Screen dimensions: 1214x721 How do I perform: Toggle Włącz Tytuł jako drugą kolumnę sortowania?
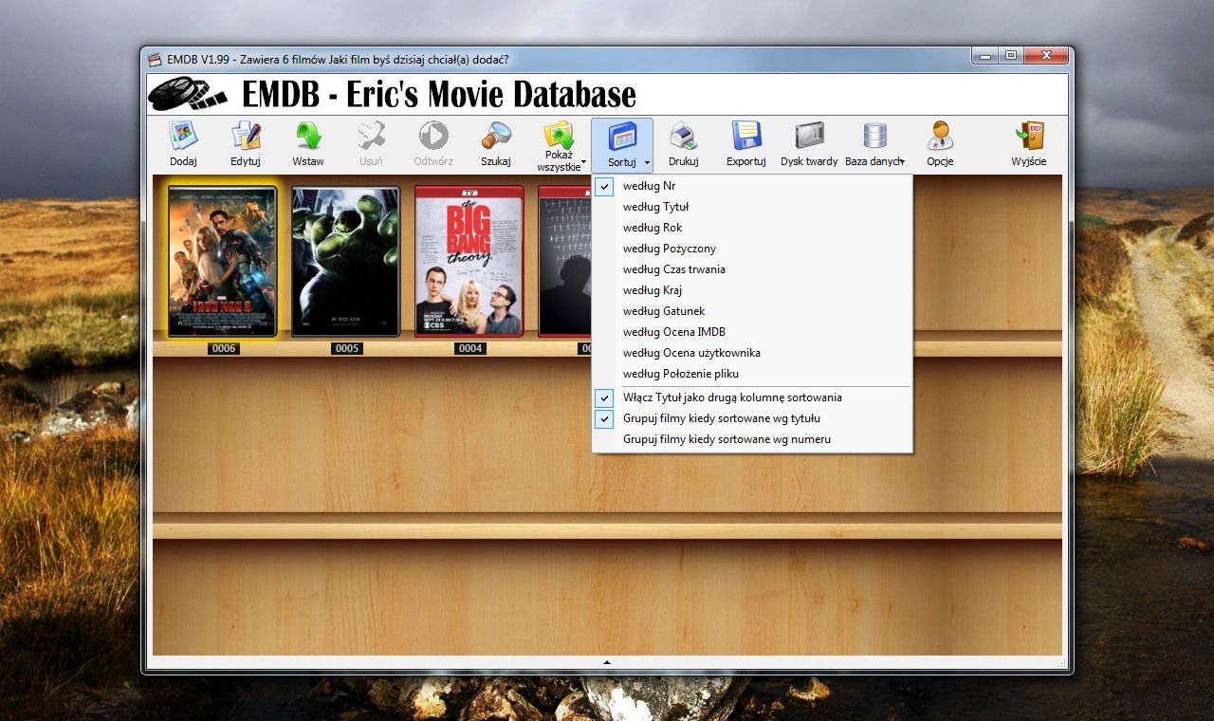point(752,397)
